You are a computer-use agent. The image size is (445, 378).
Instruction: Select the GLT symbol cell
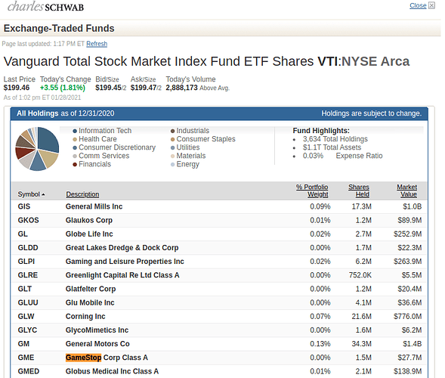click(25, 289)
